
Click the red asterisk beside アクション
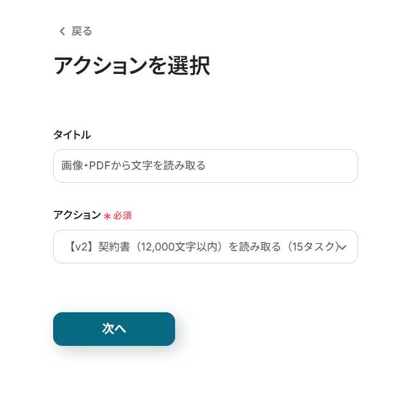click(107, 216)
